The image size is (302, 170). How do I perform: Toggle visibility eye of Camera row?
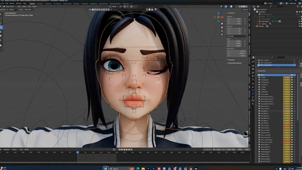(299, 26)
